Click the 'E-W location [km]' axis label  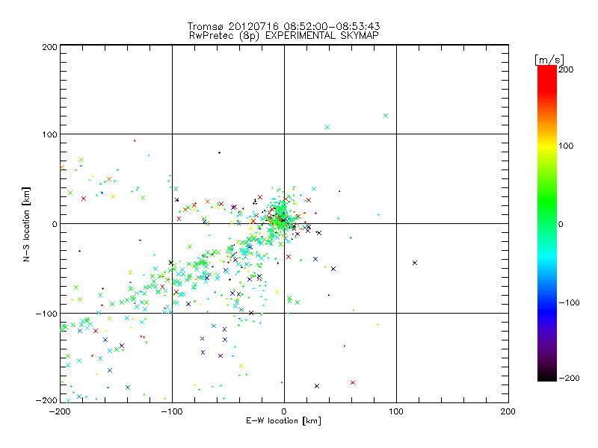tap(284, 421)
